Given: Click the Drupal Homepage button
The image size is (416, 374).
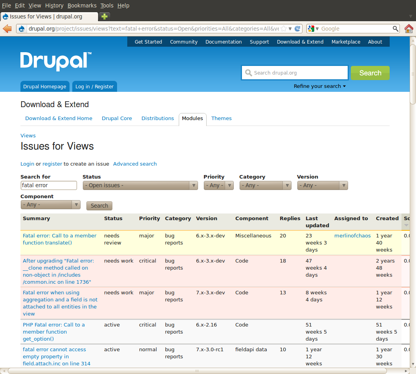Looking at the screenshot, I should pos(44,86).
